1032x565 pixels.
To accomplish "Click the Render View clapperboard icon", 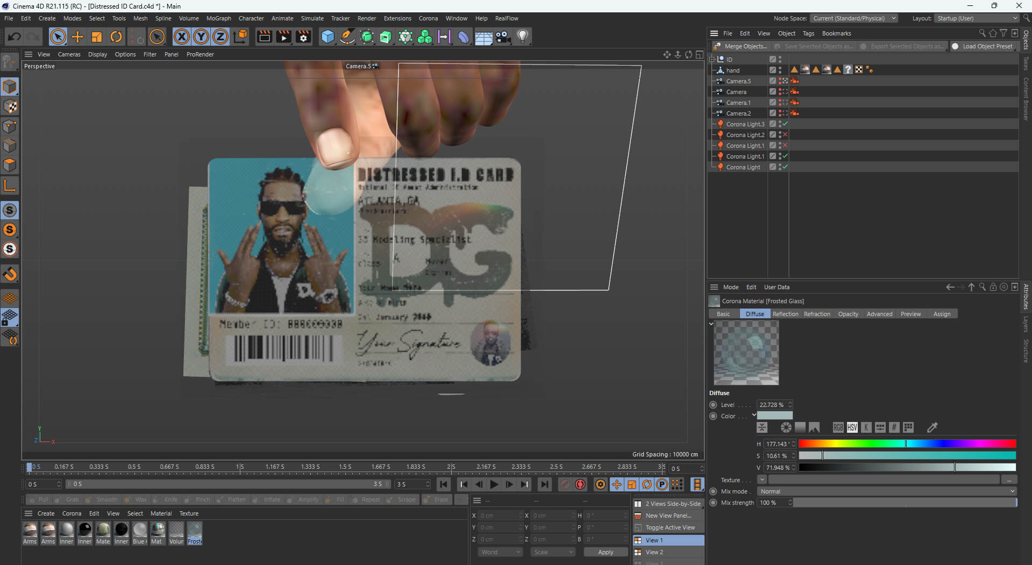I will click(264, 37).
